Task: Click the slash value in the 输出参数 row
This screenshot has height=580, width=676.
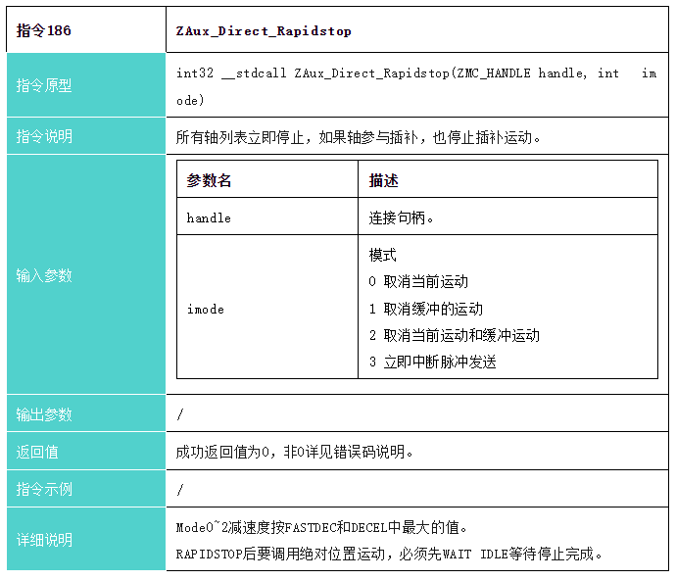Action: (180, 414)
